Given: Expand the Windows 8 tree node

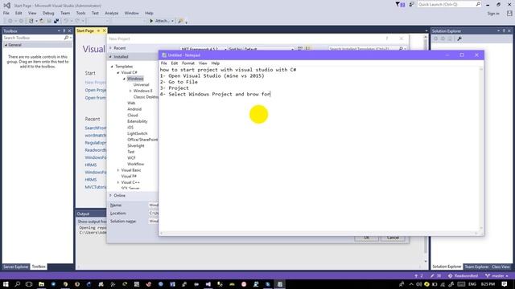Looking at the screenshot, I should (x=130, y=91).
